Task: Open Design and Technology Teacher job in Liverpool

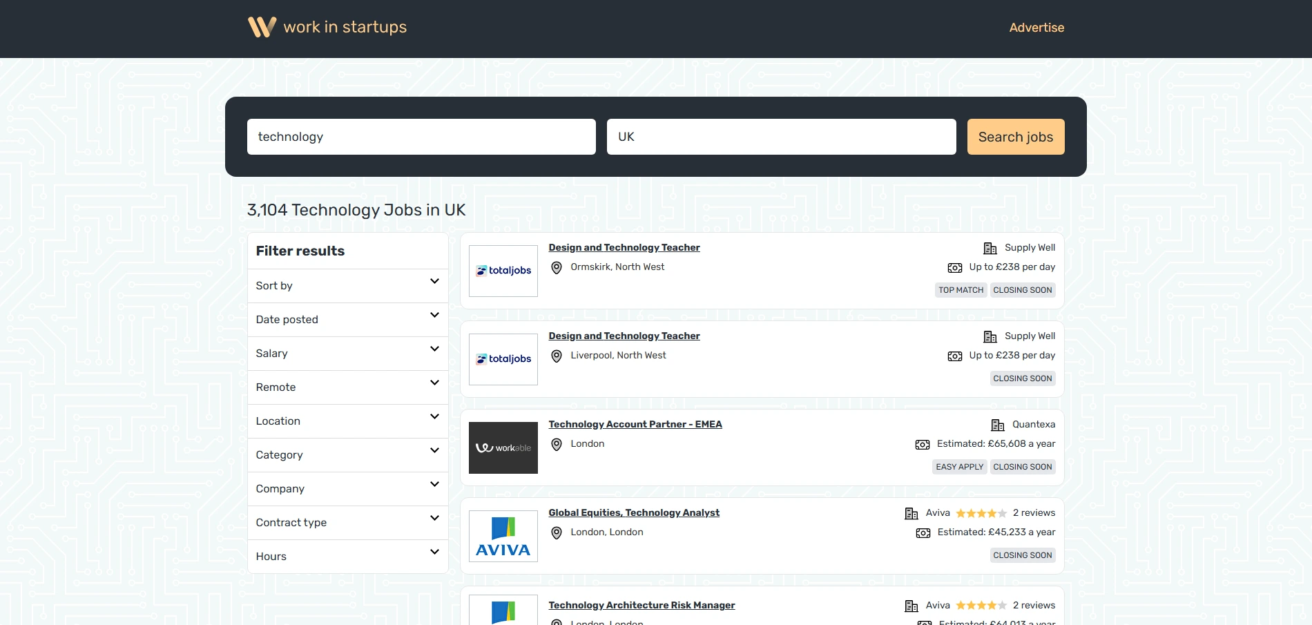Action: tap(624, 336)
